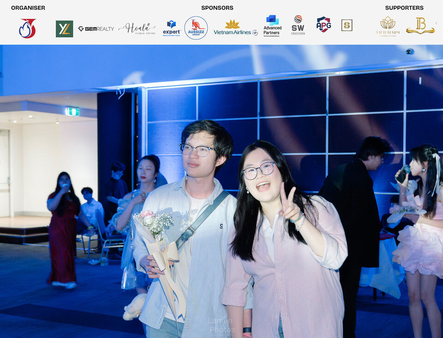Click the gold B supporter logo
This screenshot has width=443, height=338.
pos(420,26)
